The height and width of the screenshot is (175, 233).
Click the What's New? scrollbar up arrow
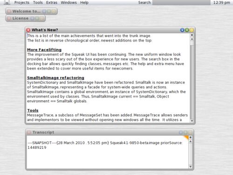click(x=192, y=39)
